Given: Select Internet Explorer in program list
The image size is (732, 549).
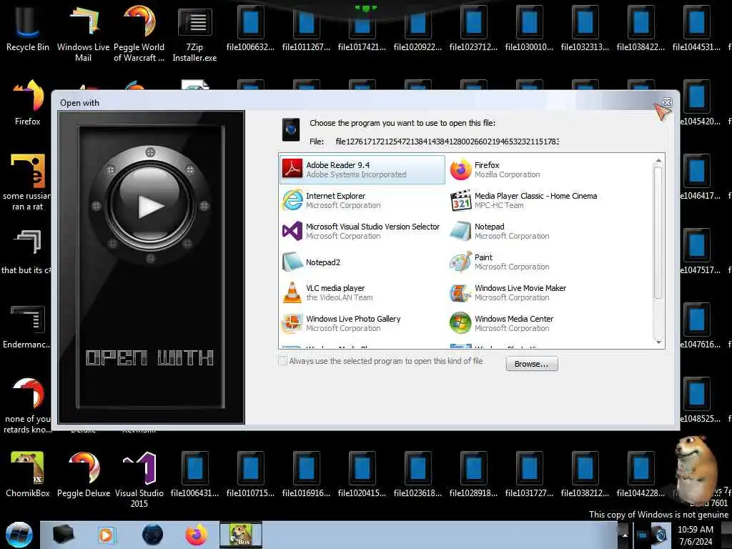Looking at the screenshot, I should coord(362,200).
